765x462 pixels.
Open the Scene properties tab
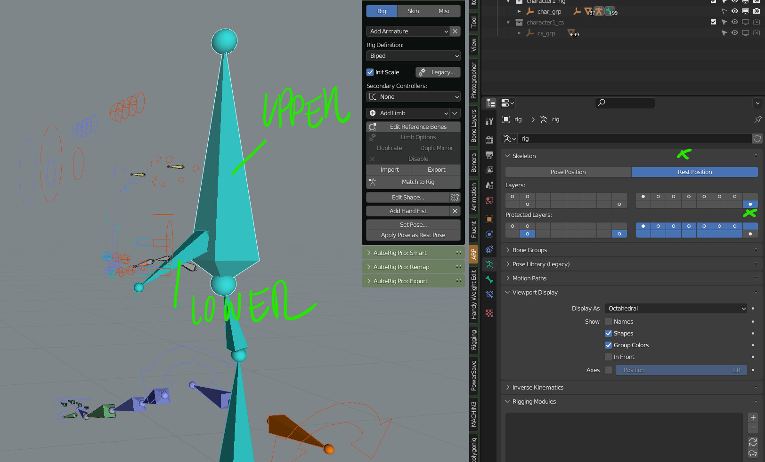tap(489, 185)
